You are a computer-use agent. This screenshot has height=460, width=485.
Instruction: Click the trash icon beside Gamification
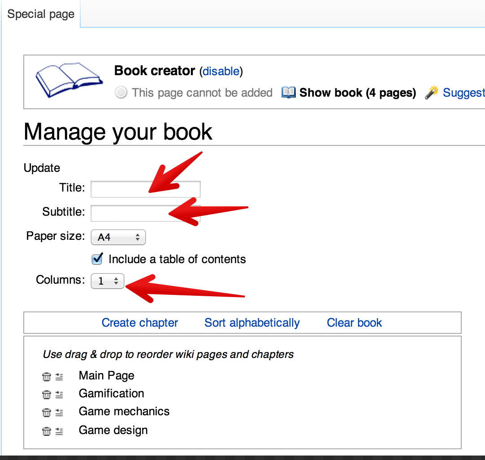[46, 395]
